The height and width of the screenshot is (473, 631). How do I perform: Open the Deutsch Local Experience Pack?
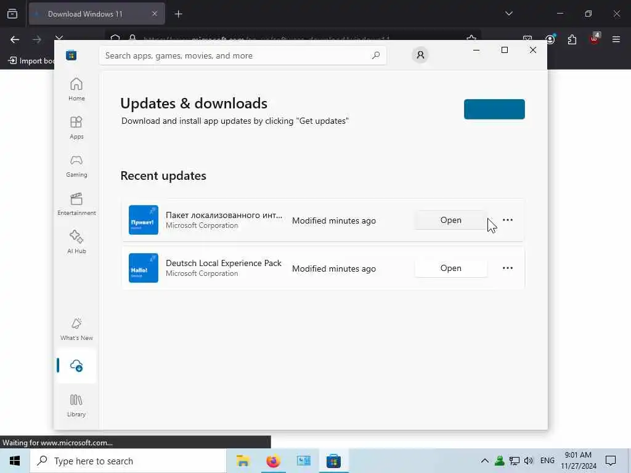[x=450, y=268]
